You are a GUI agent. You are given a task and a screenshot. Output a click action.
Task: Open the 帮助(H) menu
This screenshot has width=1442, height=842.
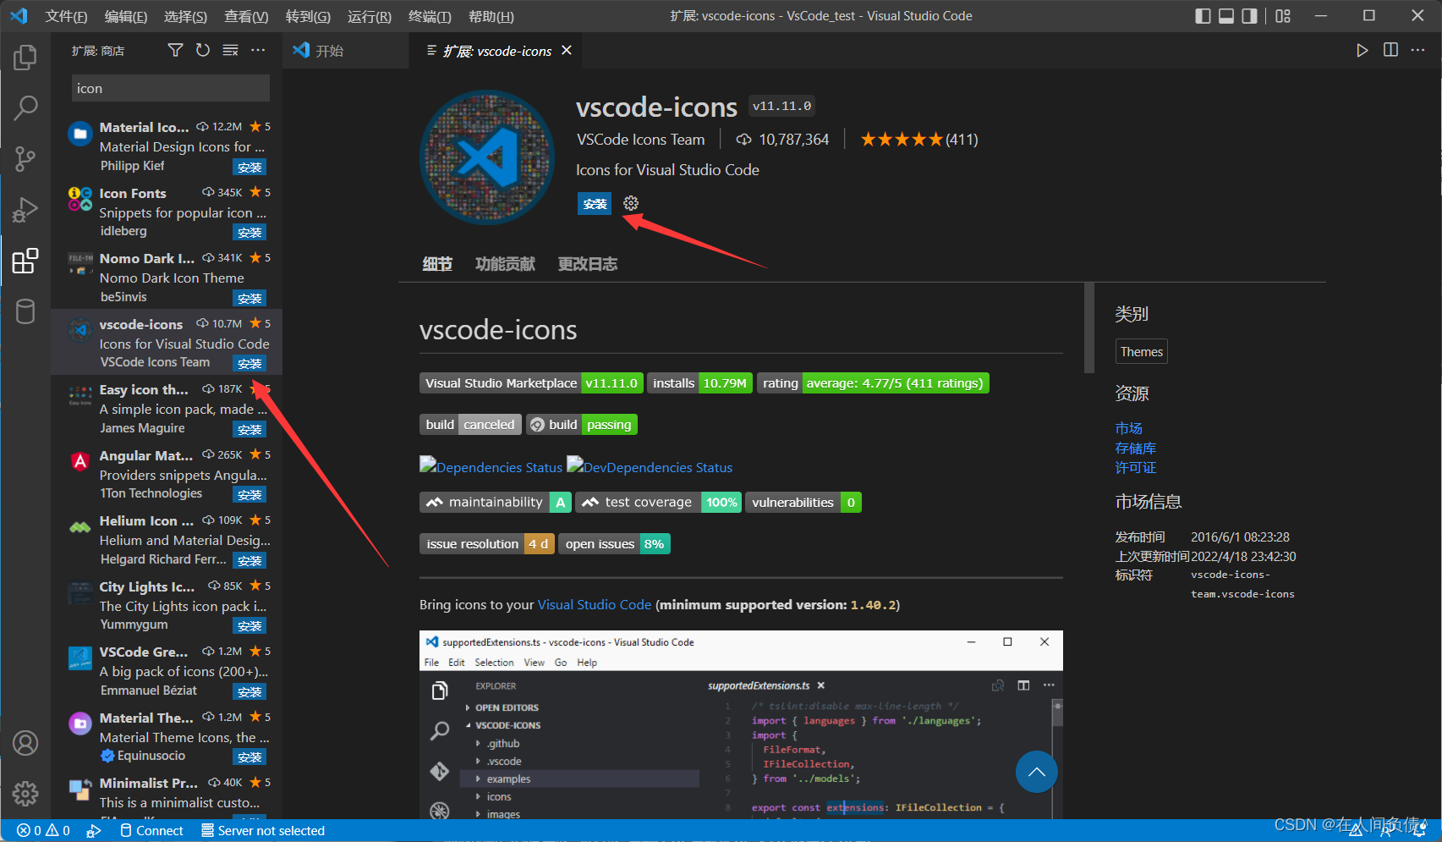[x=491, y=16]
